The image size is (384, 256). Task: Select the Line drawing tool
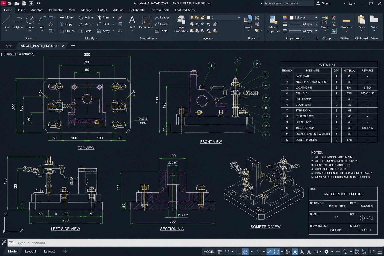tap(6, 22)
